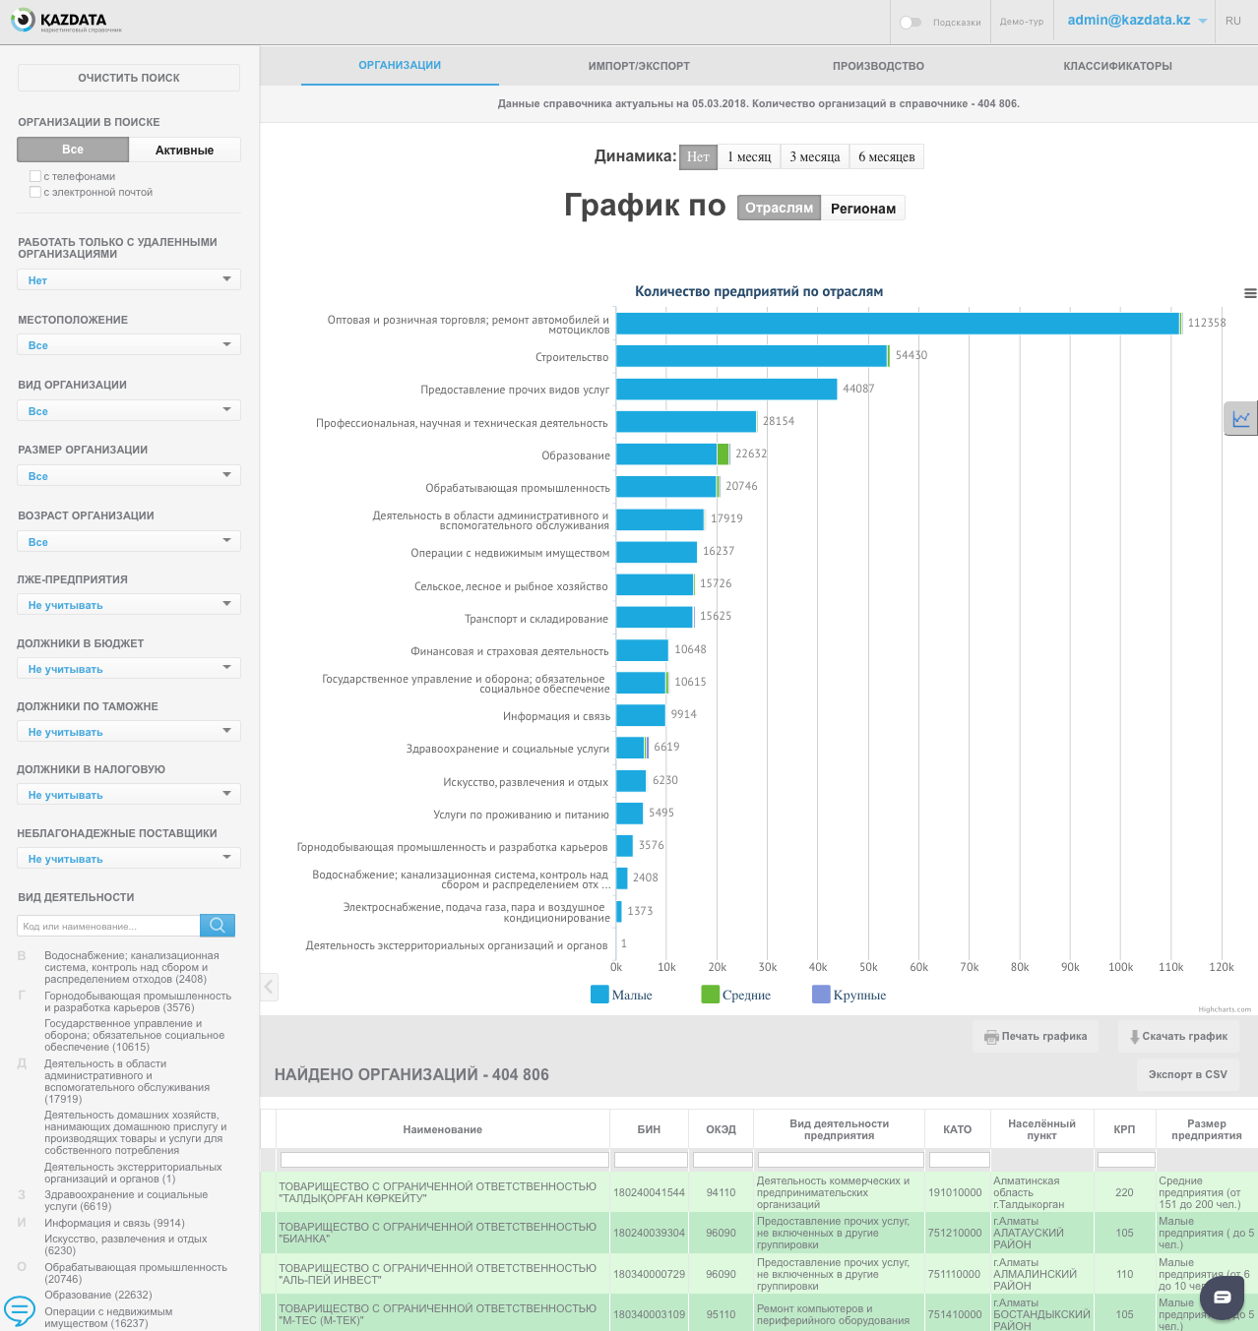Image resolution: width=1258 pixels, height=1331 pixels.
Task: Switch to the Производство tab
Action: [878, 66]
